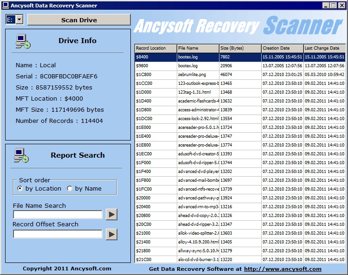
Task: Select the advanced-ntfs-recovery file entry
Action: (x=198, y=189)
